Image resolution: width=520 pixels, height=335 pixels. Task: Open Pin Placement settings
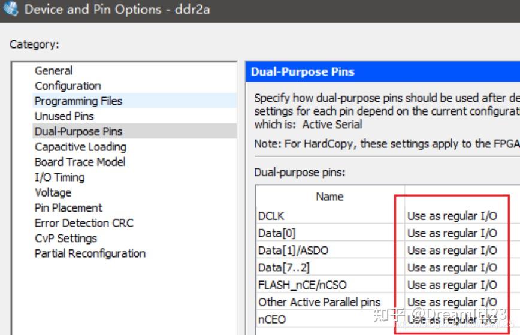coord(68,208)
